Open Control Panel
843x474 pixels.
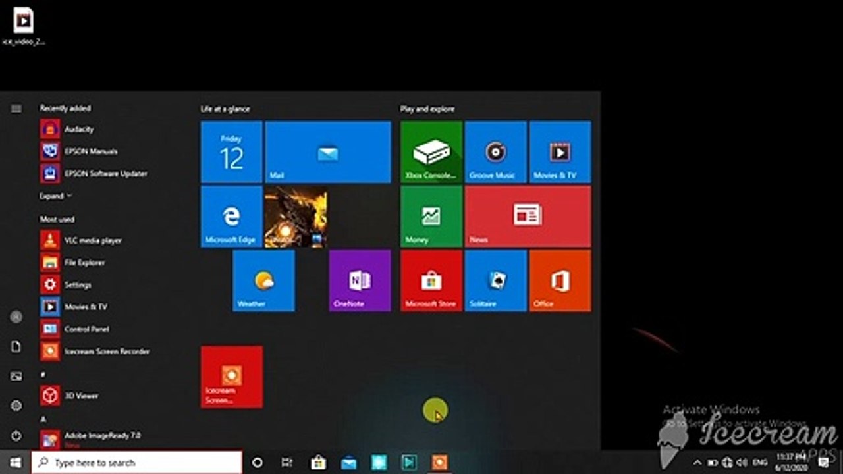tap(99, 329)
